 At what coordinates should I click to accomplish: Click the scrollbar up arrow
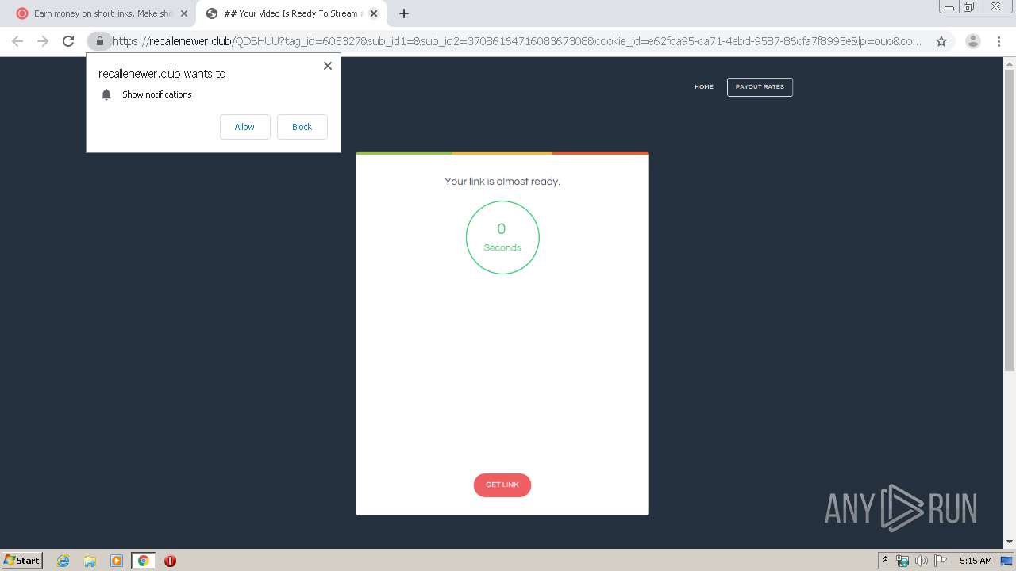(1010, 63)
